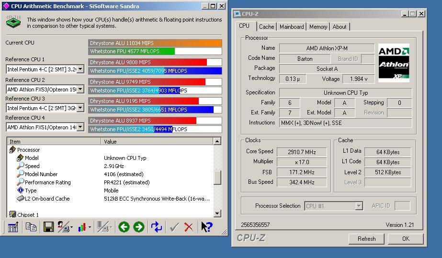This screenshot has height=258, width=442.
Task: Click the Value column header
Action: click(157, 141)
